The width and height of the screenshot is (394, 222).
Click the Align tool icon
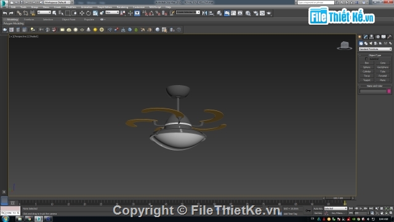click(212, 13)
